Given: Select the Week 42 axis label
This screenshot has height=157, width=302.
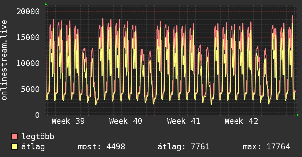Looking at the screenshot, I should point(241,121).
